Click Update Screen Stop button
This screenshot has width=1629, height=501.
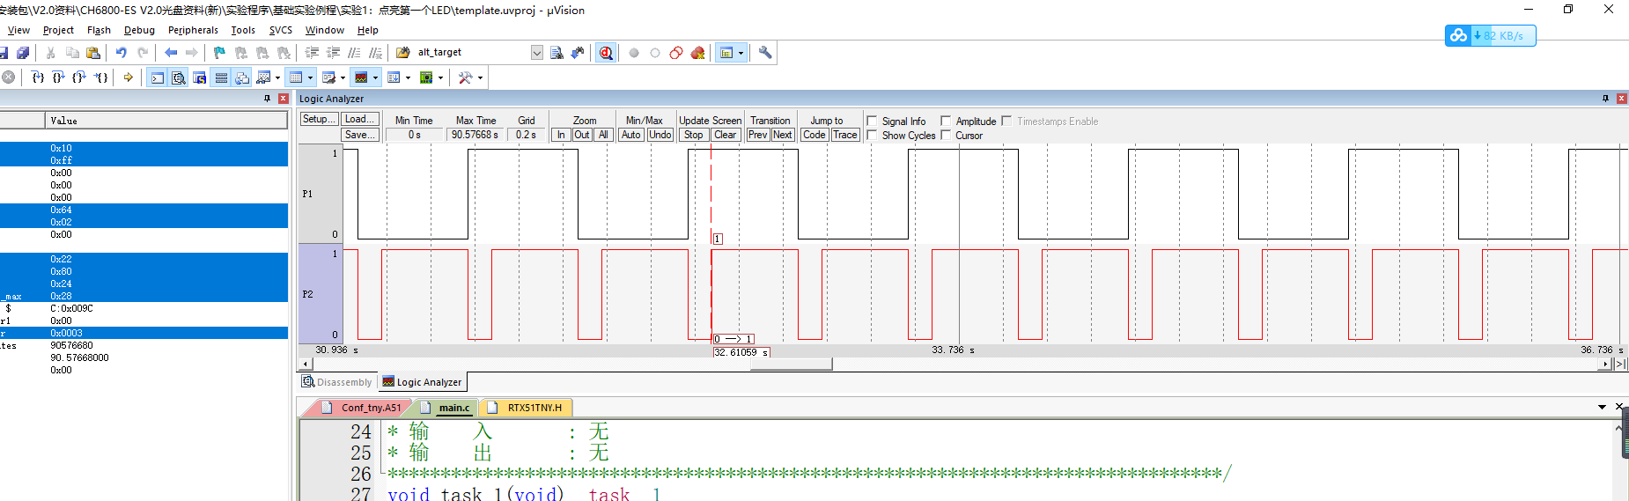[x=694, y=135]
